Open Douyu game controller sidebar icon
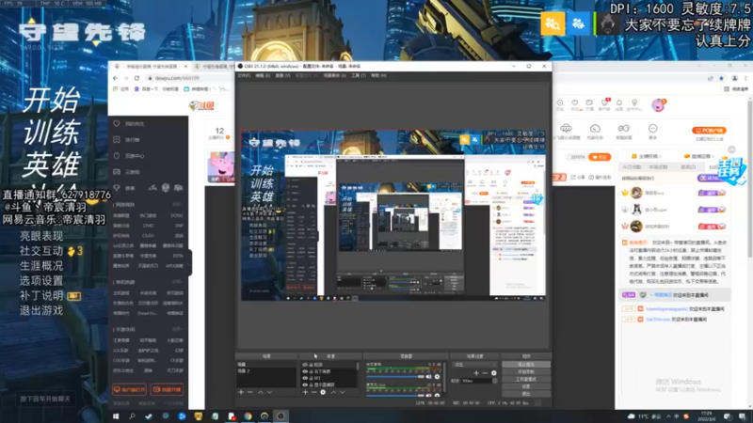The height and width of the screenshot is (423, 753). pyautogui.click(x=117, y=172)
